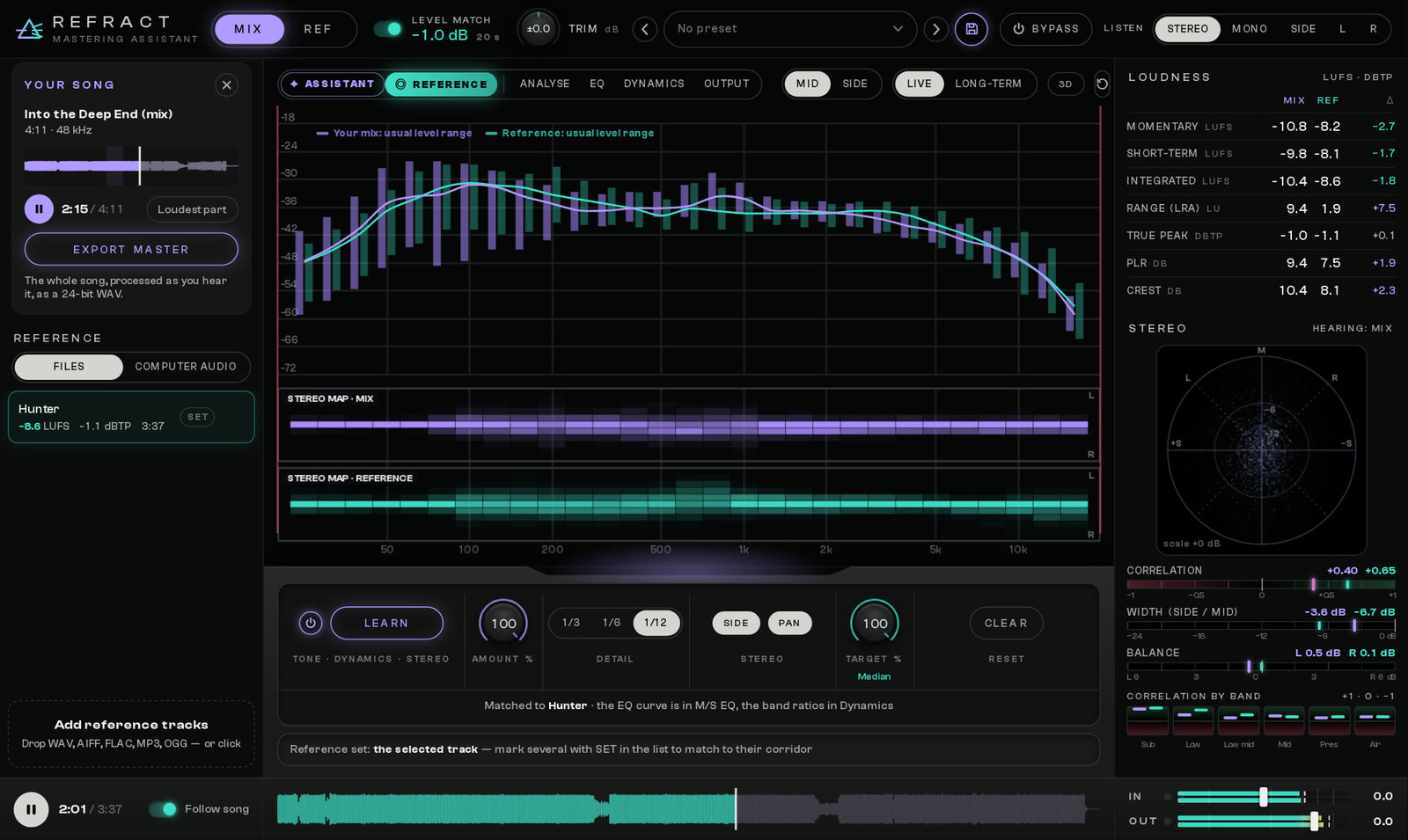Image resolution: width=1408 pixels, height=840 pixels.
Task: Click the Clear reset button
Action: [1006, 623]
